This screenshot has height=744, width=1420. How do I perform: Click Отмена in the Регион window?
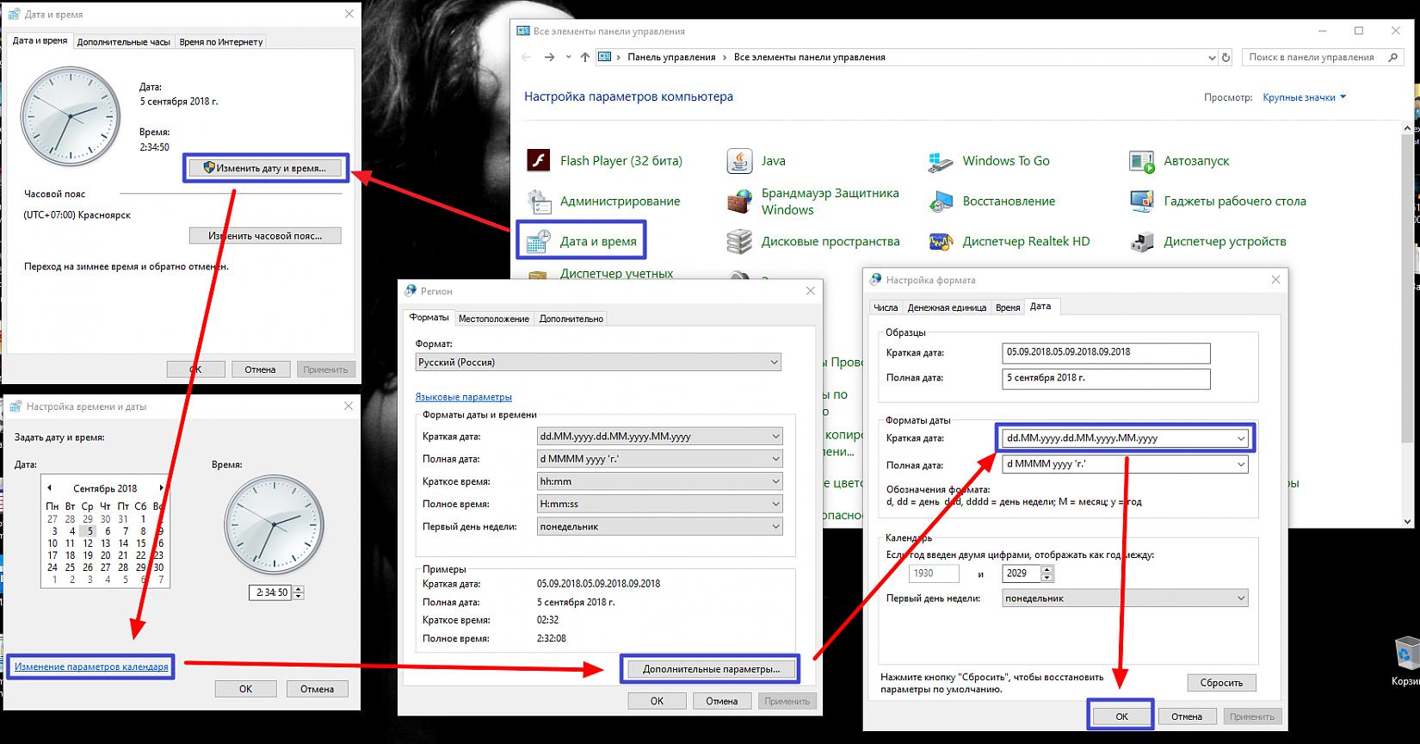point(722,701)
